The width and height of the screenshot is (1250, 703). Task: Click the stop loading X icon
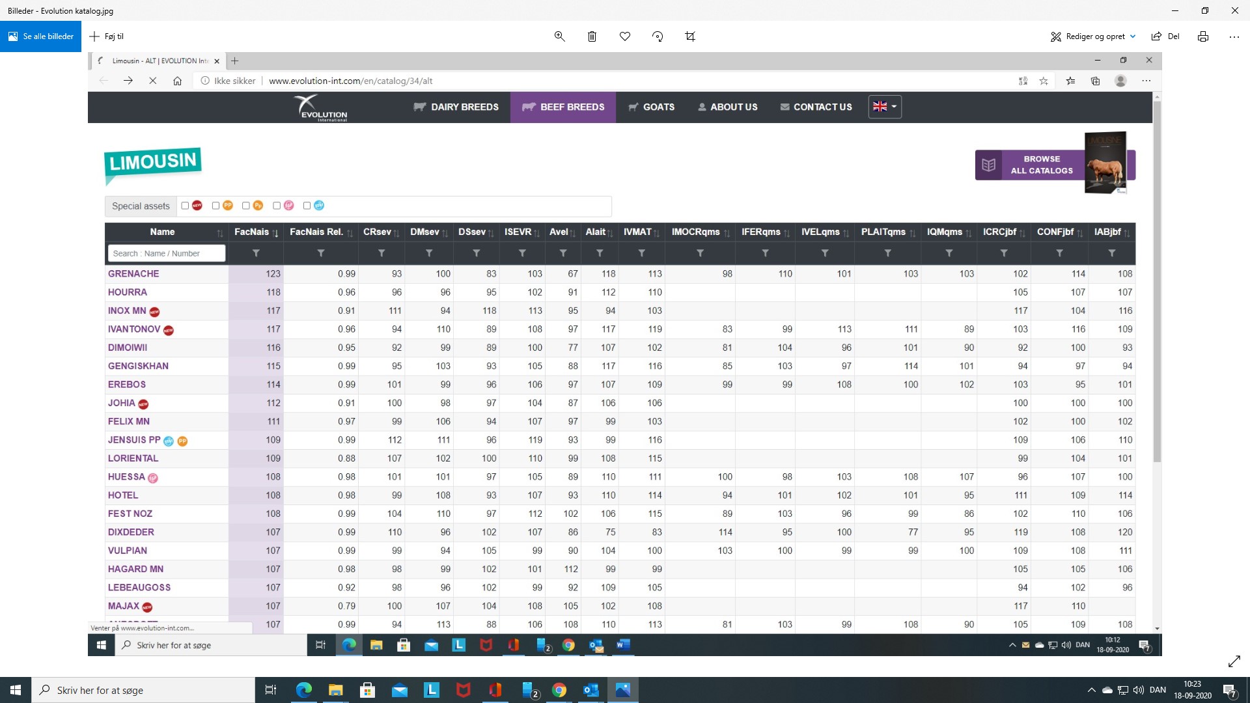[x=153, y=81]
